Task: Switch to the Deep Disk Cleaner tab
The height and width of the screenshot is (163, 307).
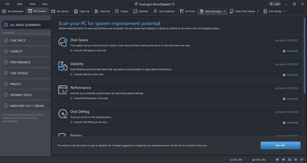Action: pyautogui.click(x=242, y=11)
